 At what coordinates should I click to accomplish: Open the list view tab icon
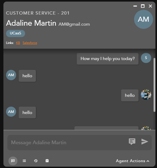coord(24,161)
